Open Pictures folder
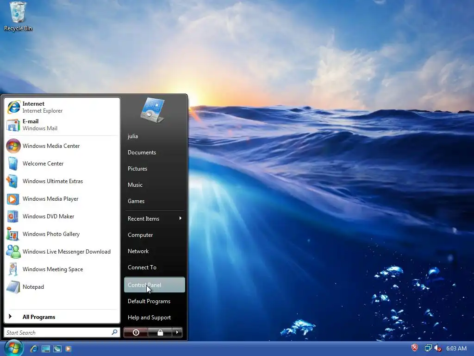The width and height of the screenshot is (474, 356). point(155,169)
